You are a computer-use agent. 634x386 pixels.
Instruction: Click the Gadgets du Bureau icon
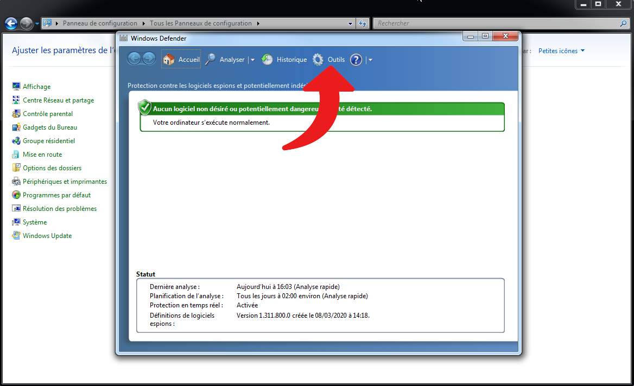pos(16,127)
